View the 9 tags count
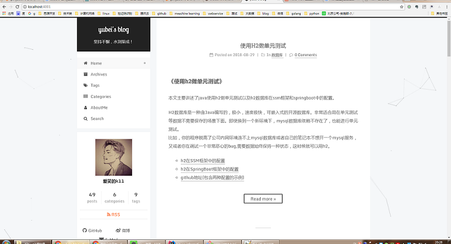This screenshot has width=451, height=244. 136,198
